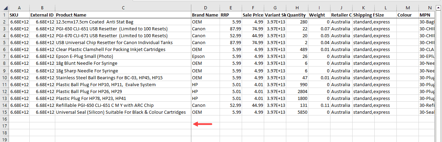Select column N header

click(x=430, y=8)
